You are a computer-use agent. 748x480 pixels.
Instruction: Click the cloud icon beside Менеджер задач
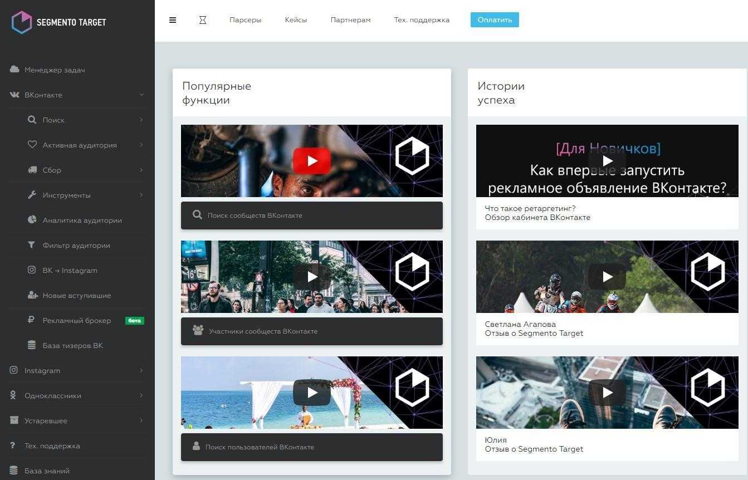click(x=14, y=70)
